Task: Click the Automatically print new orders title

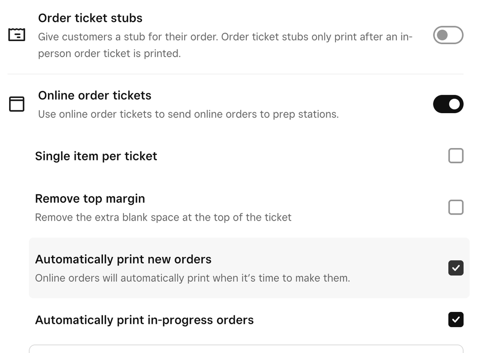Action: [123, 259]
